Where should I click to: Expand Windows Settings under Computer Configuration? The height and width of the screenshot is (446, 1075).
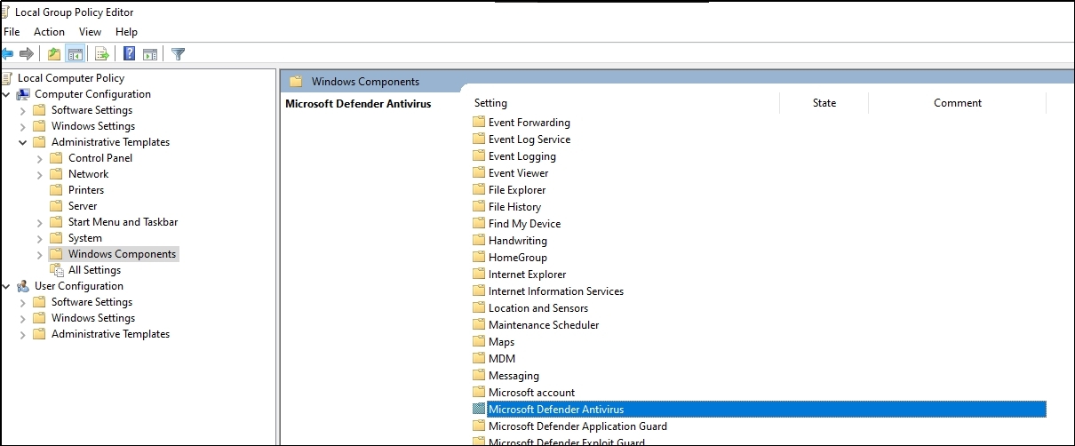point(22,126)
